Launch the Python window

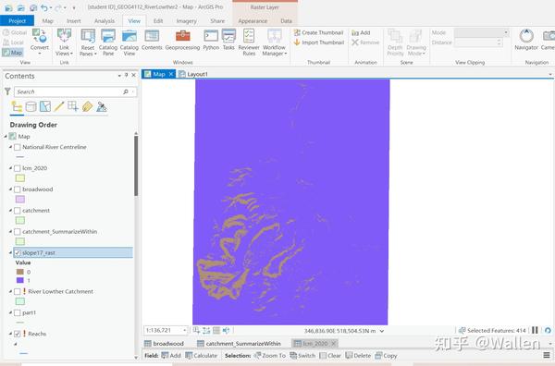[211, 40]
